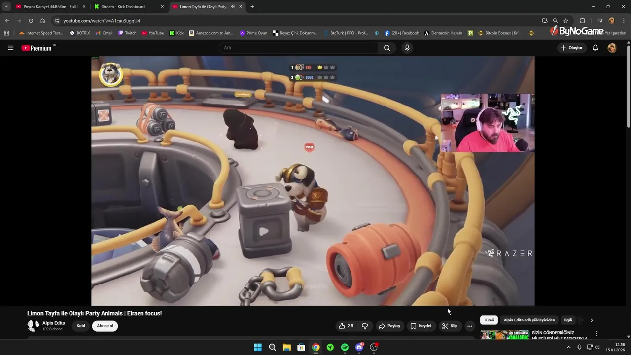This screenshot has height=355, width=631.
Task: Open the Bitcoin Borsası bookmark
Action: click(x=499, y=33)
